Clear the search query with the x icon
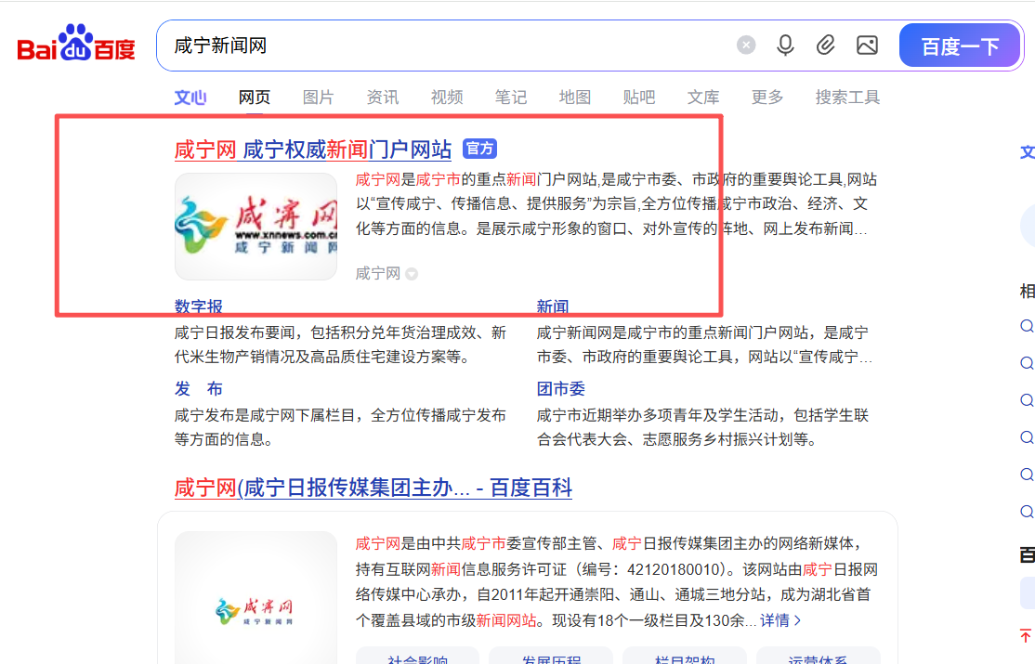The width and height of the screenshot is (1035, 664). 746,45
